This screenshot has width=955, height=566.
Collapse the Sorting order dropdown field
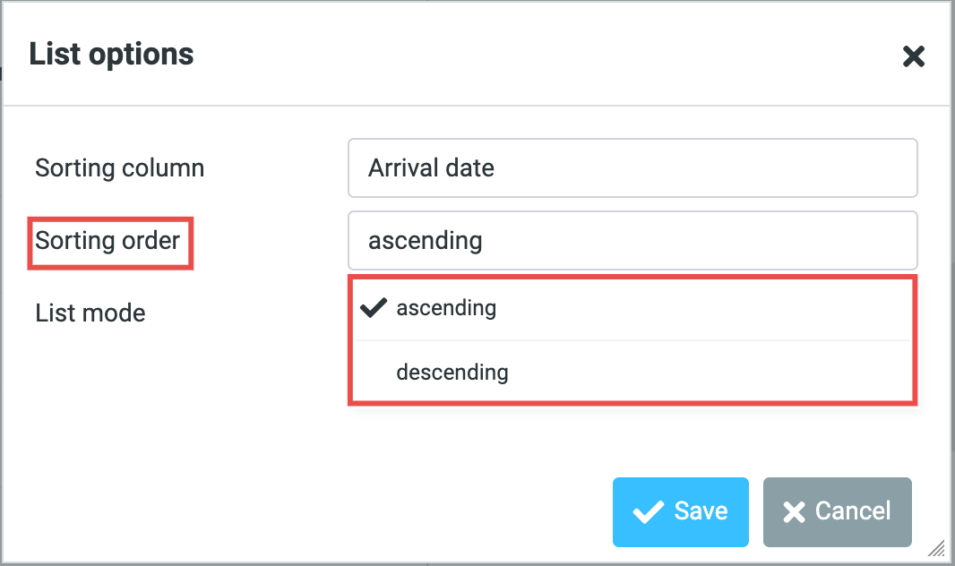tap(632, 240)
